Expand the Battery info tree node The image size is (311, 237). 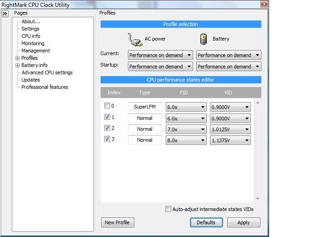tap(18, 65)
